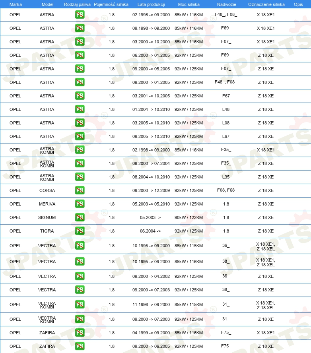This screenshot has height=353, width=311.
Task: Click petrol icon in Astra 09.2000 -> 01.2005 row
Action: (80, 82)
